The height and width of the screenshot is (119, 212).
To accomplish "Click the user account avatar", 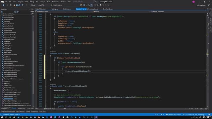I will (x=193, y=2).
